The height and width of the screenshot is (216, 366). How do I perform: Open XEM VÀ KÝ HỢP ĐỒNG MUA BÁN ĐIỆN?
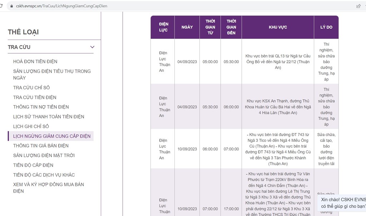tap(49, 188)
